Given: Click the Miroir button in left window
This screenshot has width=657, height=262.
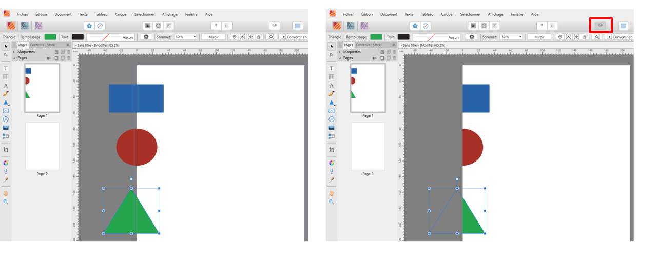Looking at the screenshot, I should pyautogui.click(x=213, y=37).
